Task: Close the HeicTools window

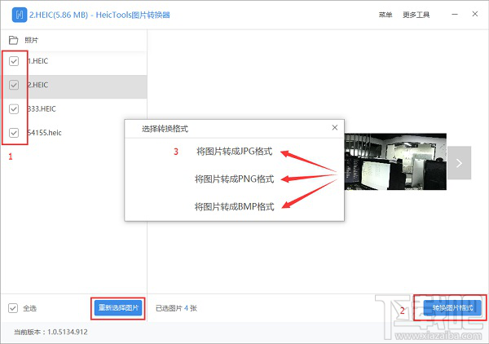Action: click(475, 14)
